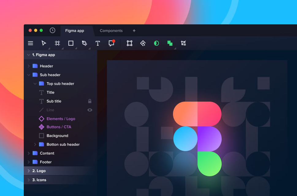Select the Header layer name
This screenshot has width=297, height=196.
[x=46, y=66]
